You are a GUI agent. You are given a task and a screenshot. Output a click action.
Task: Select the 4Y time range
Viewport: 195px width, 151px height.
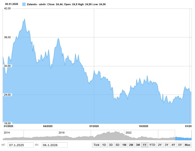tap(173, 145)
